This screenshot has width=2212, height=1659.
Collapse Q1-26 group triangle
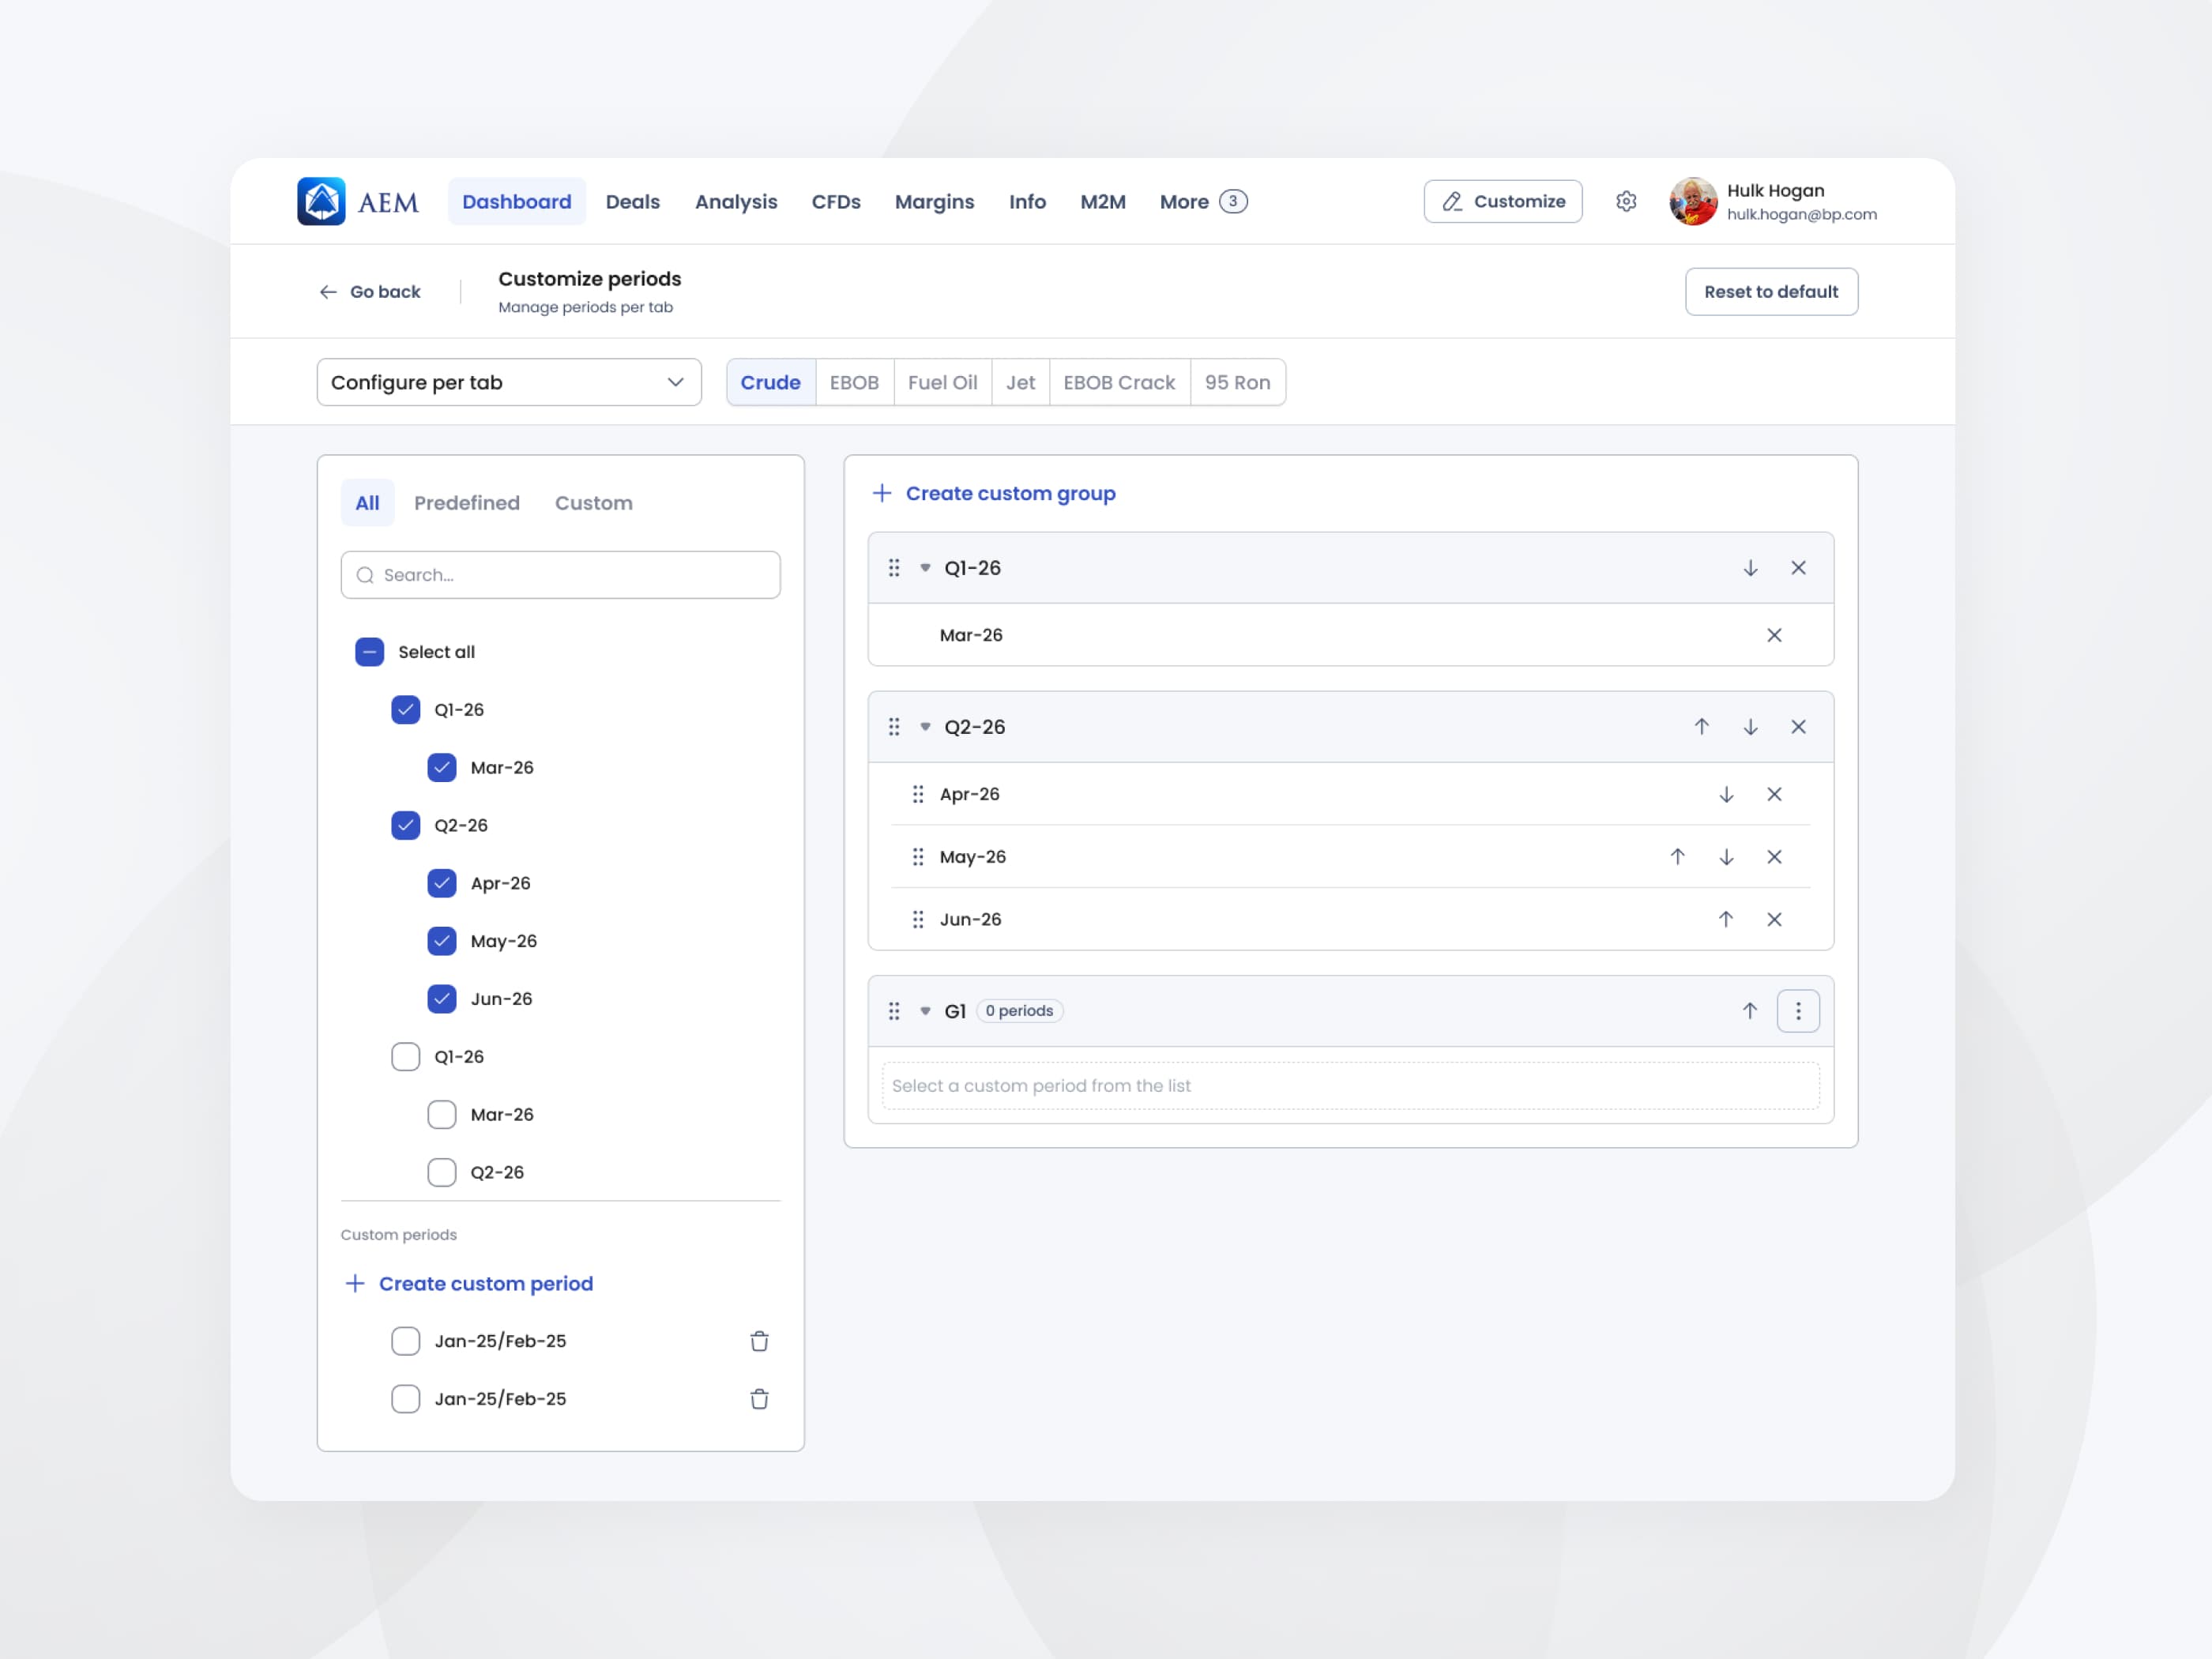point(925,568)
